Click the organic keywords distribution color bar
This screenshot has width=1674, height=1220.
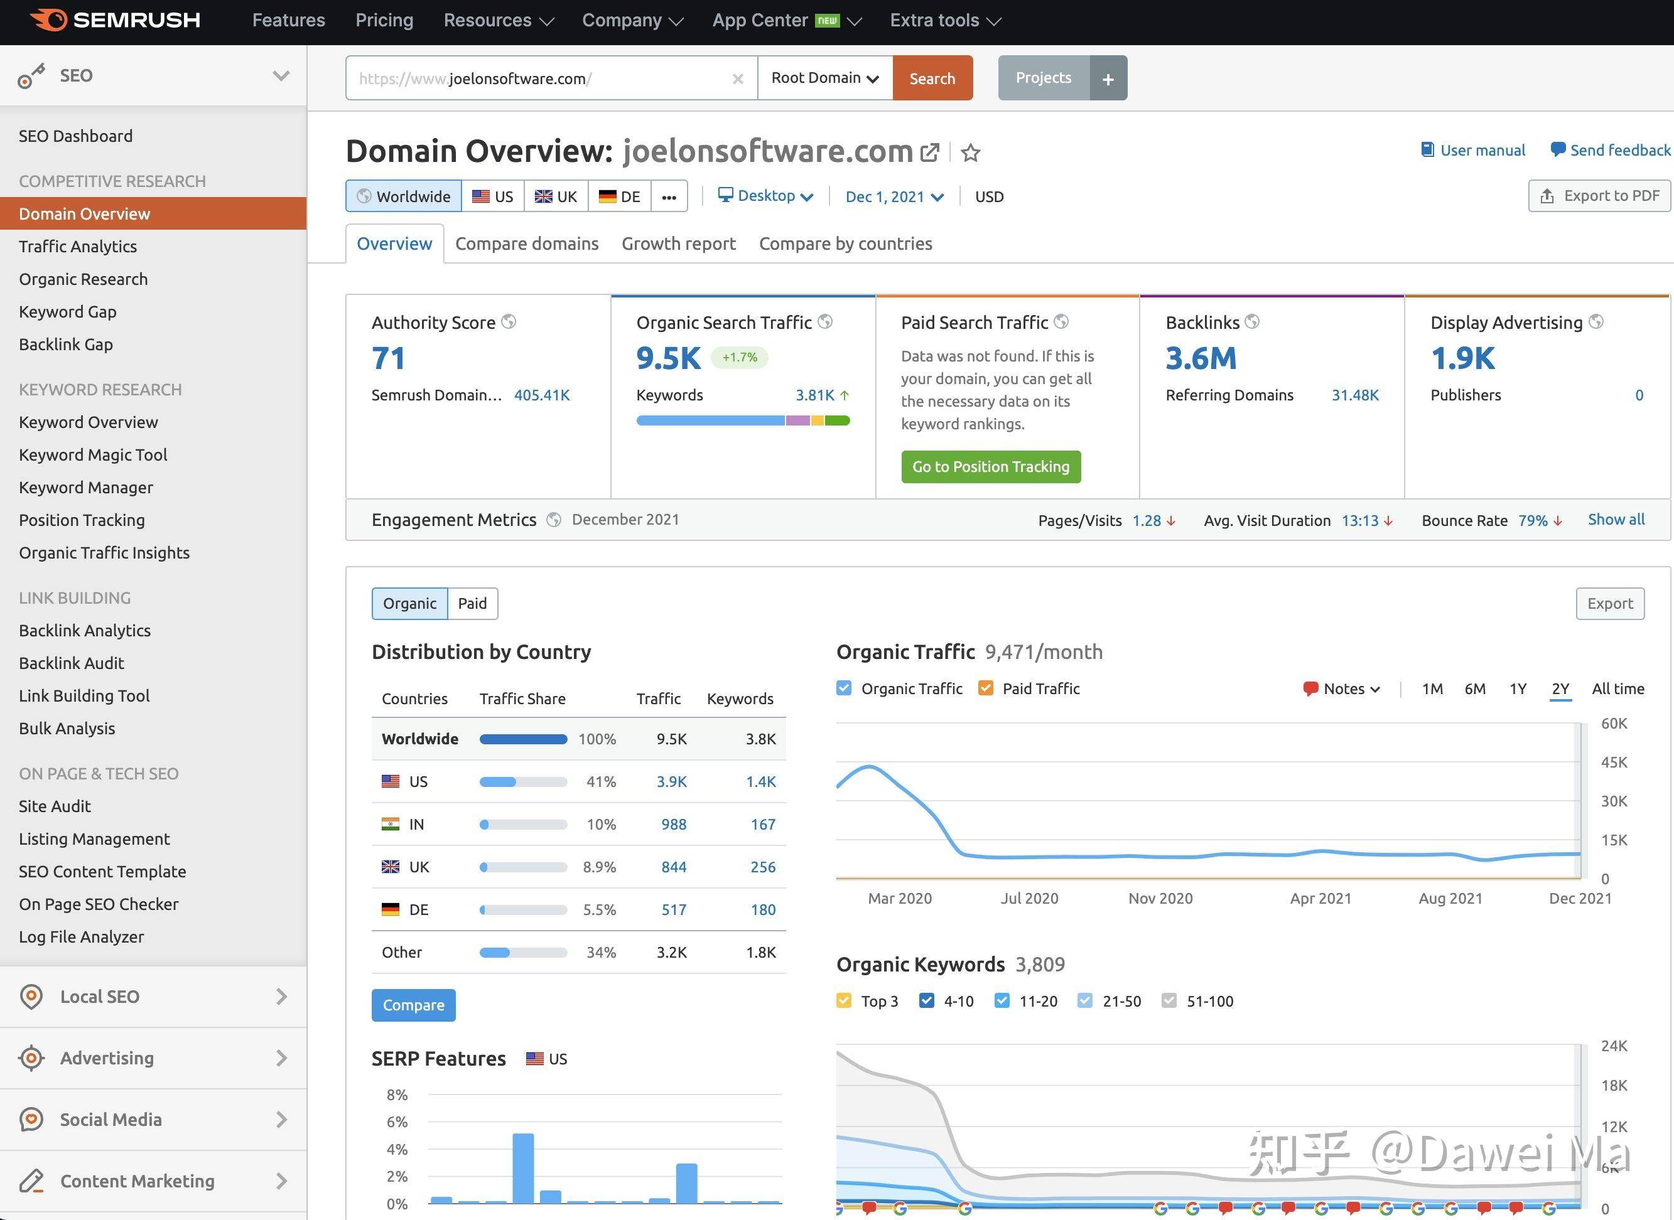pos(743,421)
